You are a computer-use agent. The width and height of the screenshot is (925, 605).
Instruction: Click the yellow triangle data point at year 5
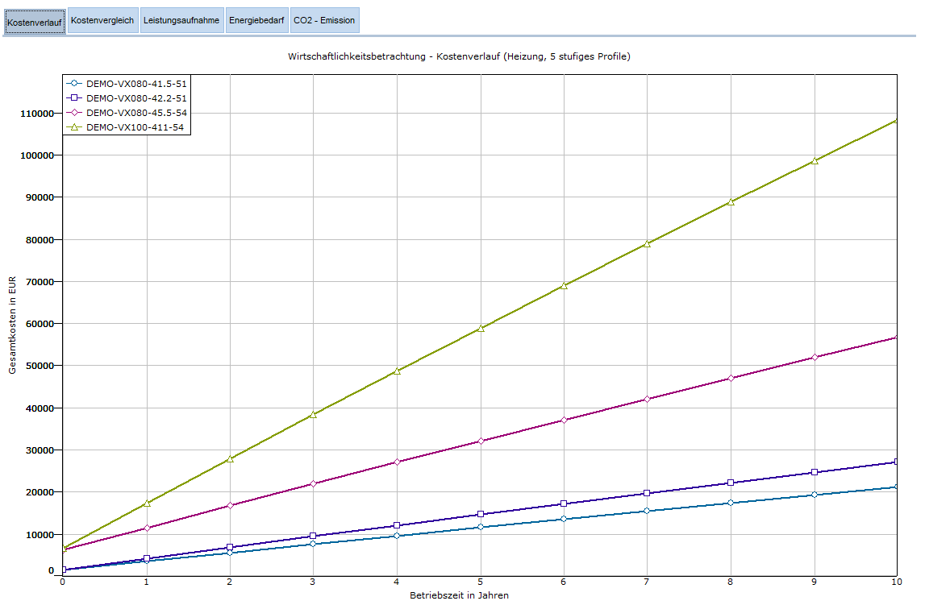[481, 328]
